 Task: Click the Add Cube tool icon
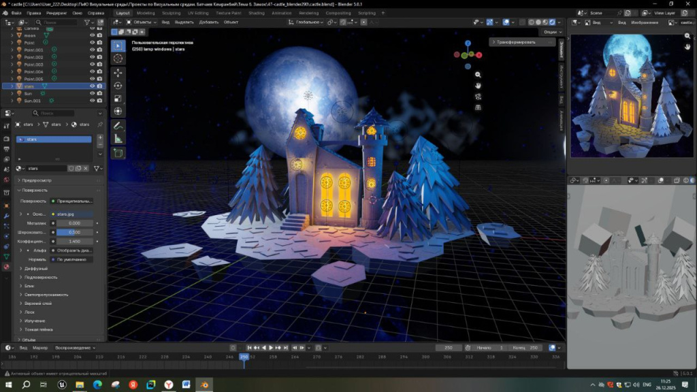pos(118,153)
